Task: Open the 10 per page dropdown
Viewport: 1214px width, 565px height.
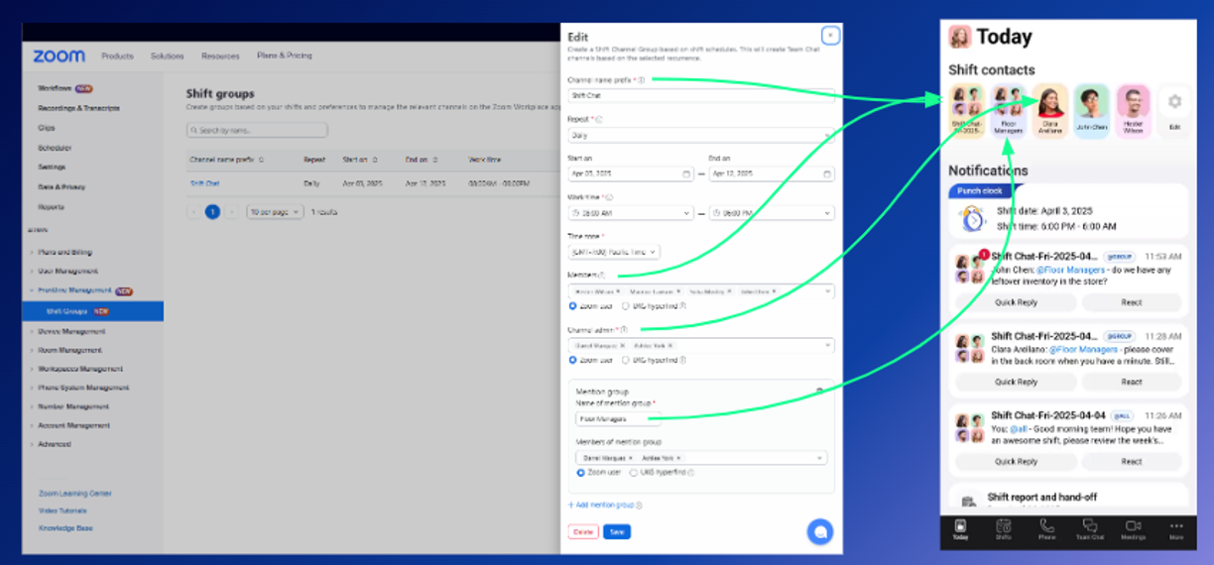Action: [x=275, y=212]
